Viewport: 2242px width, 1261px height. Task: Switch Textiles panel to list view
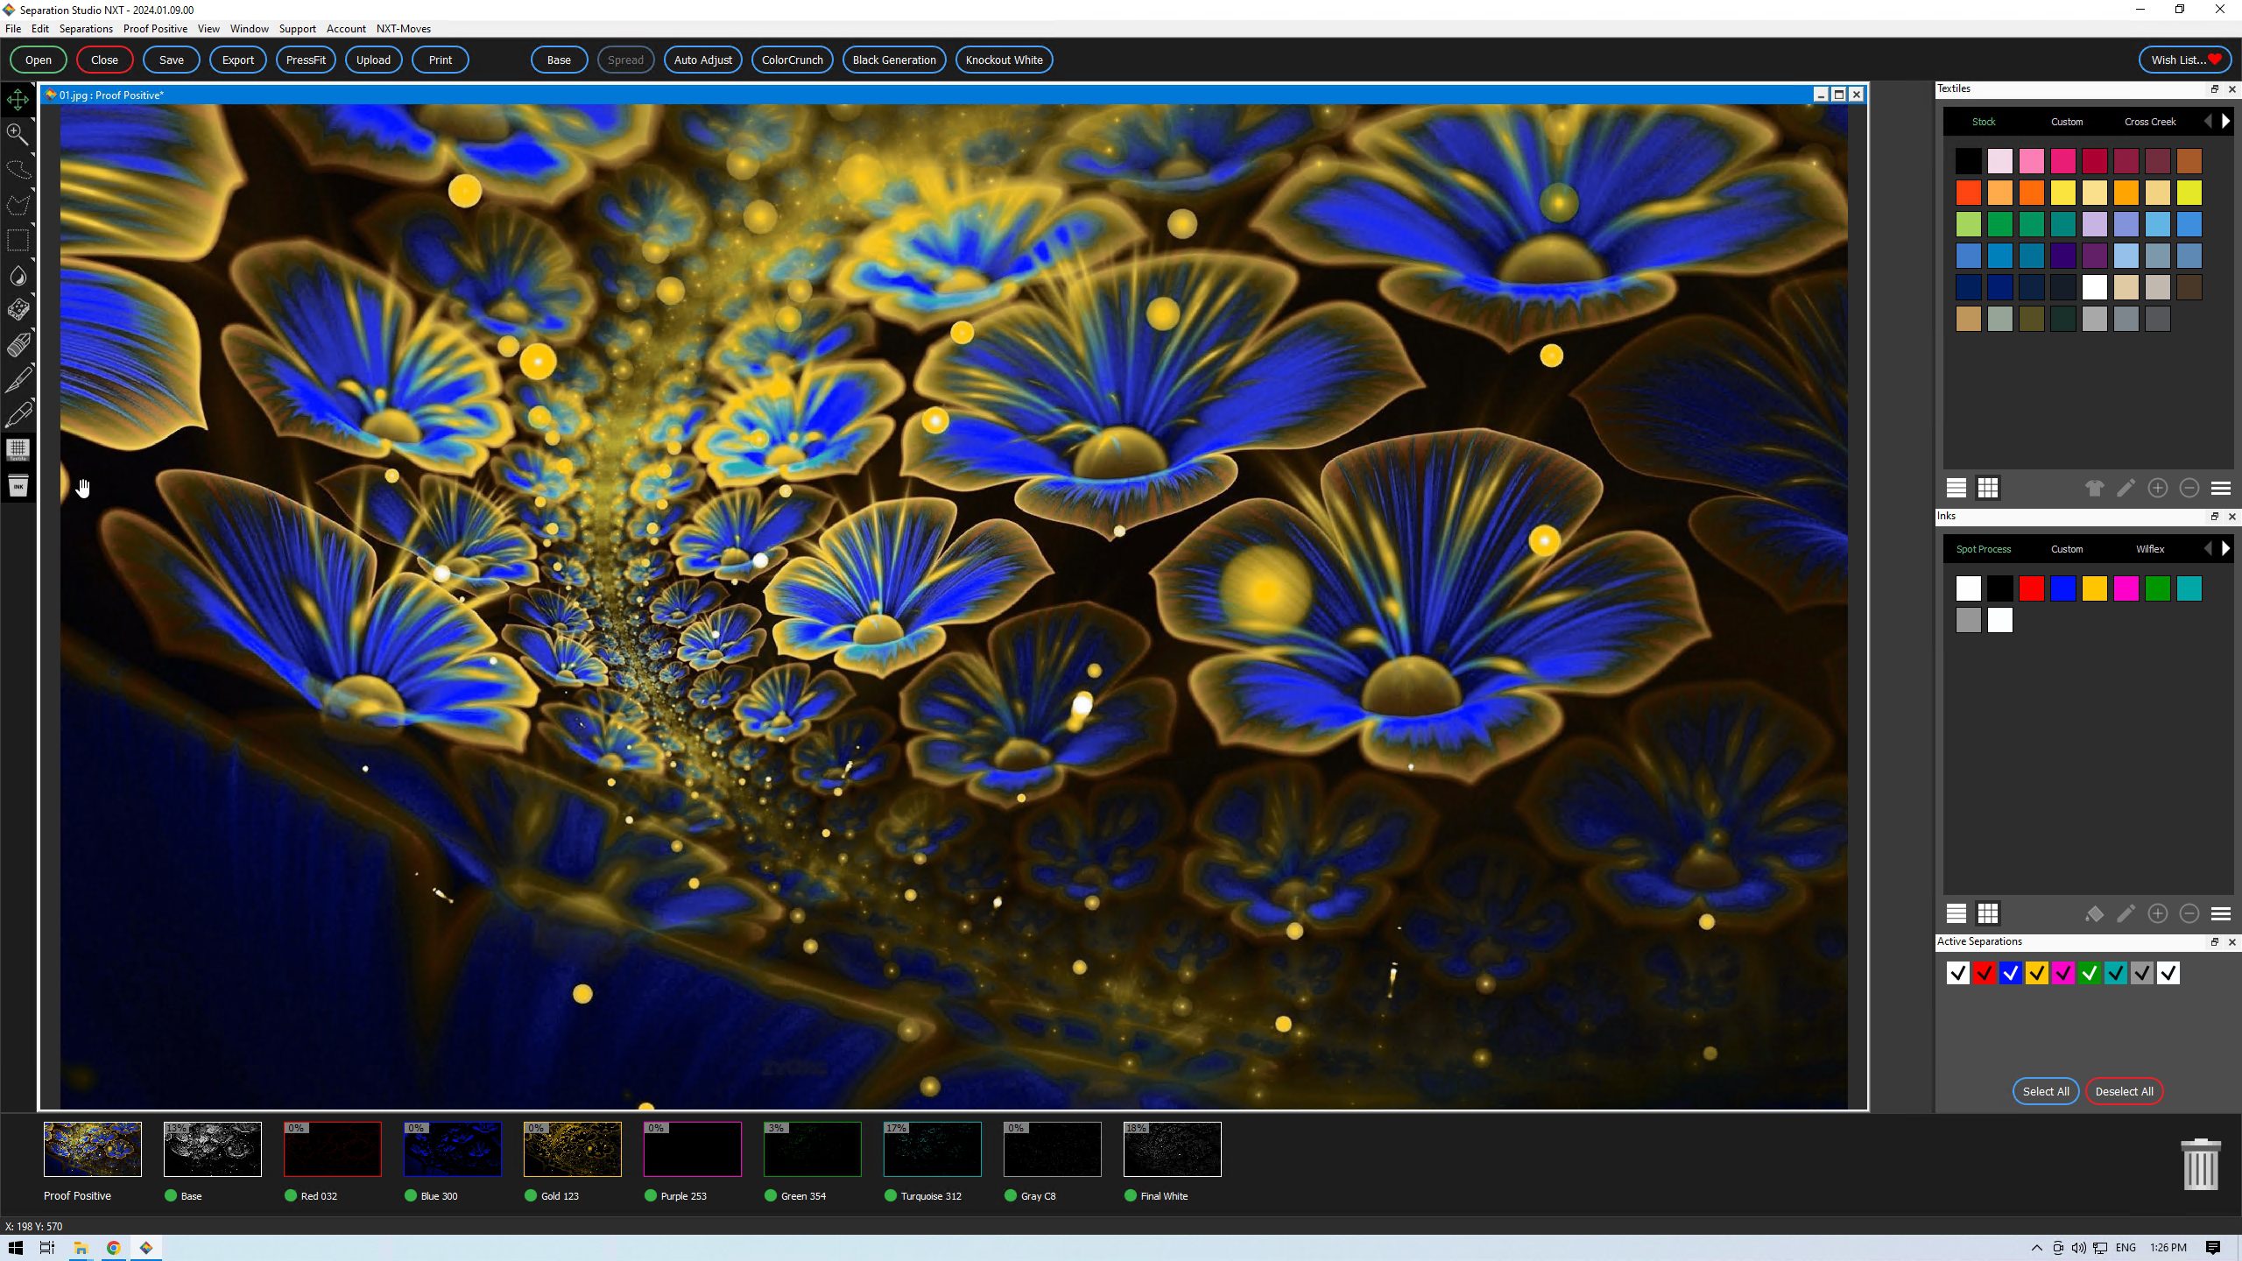coord(1956,488)
